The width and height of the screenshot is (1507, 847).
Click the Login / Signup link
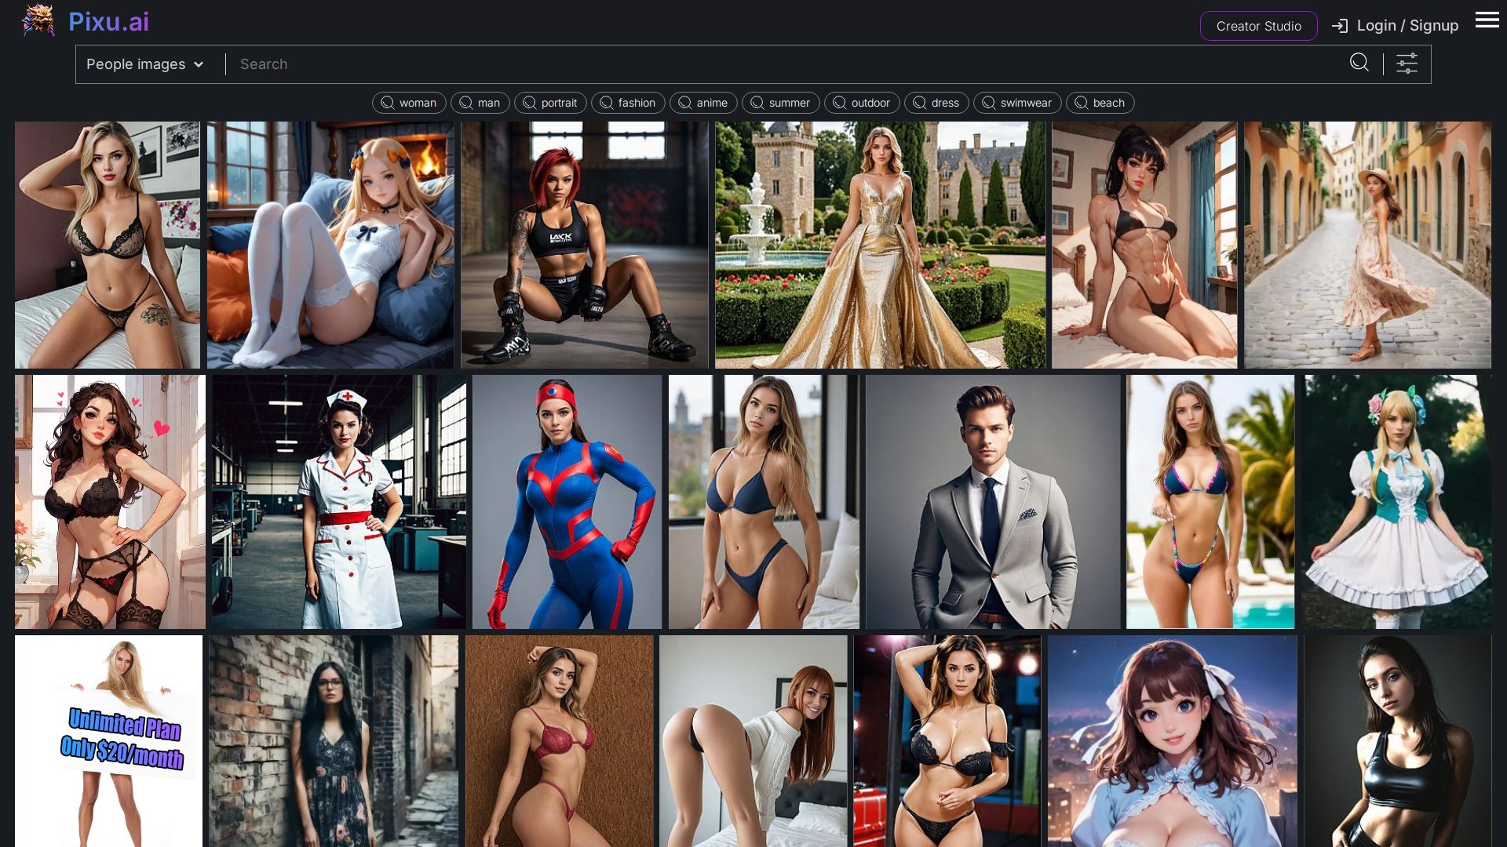[1407, 26]
